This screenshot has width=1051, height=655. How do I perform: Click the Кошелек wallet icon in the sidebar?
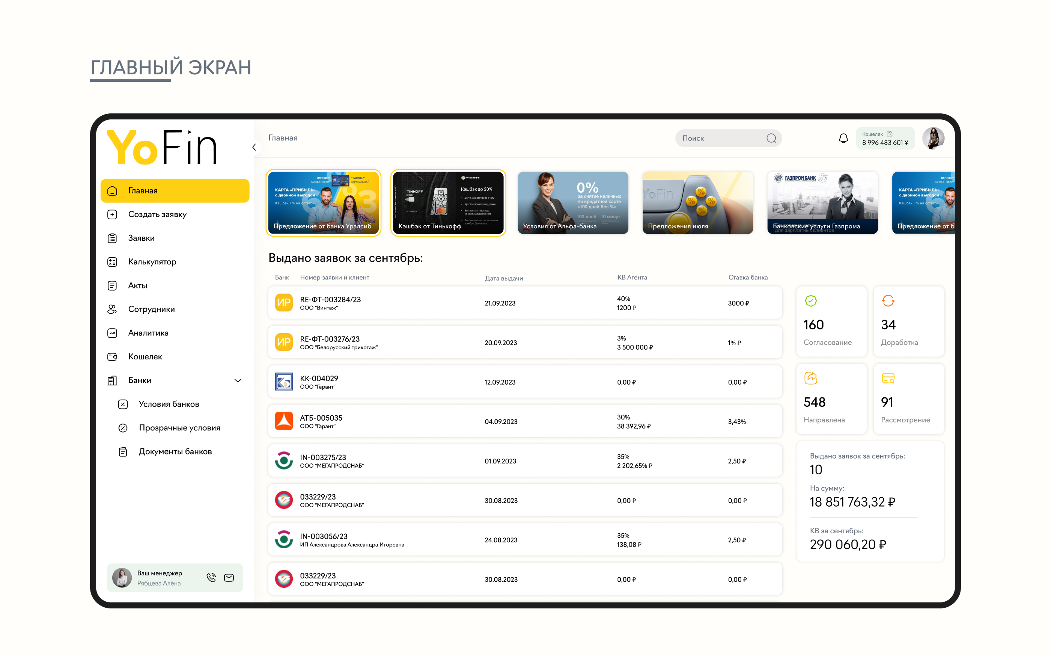[112, 356]
